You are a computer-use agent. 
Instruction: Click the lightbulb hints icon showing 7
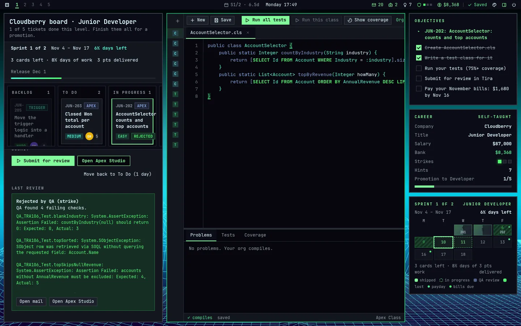pos(407,5)
